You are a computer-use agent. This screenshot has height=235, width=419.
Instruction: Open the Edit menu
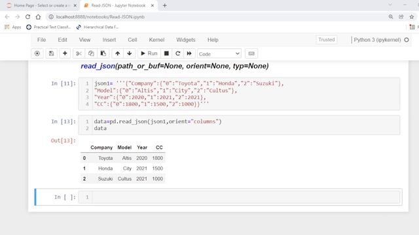point(63,40)
